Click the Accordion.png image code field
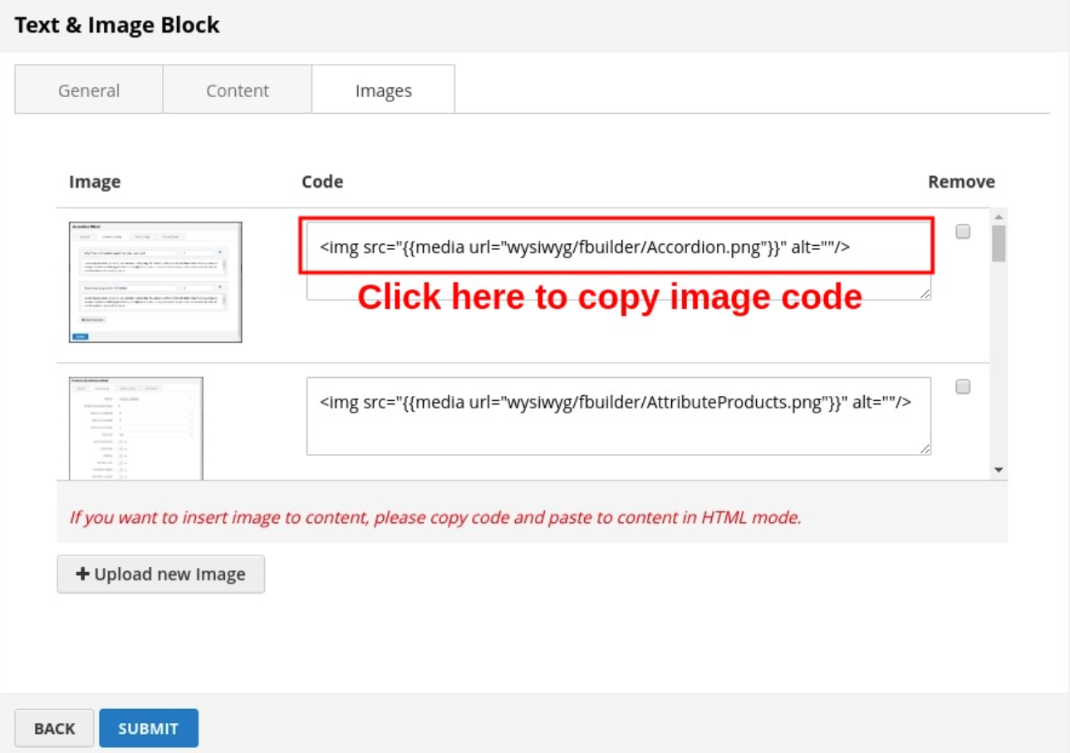The image size is (1070, 753). pos(616,247)
